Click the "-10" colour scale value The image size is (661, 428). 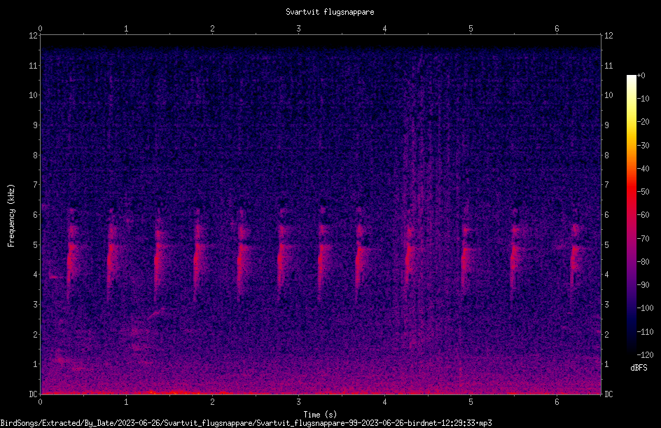643,99
